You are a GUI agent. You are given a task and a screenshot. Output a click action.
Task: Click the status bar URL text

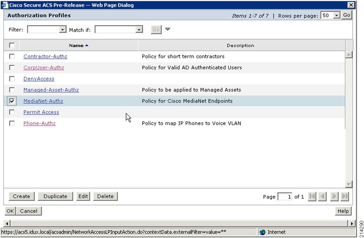[x=114, y=232]
